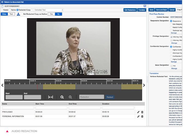
Task: Select the second yellow redacted segment near 00:01:15
Action: [x=132, y=87]
